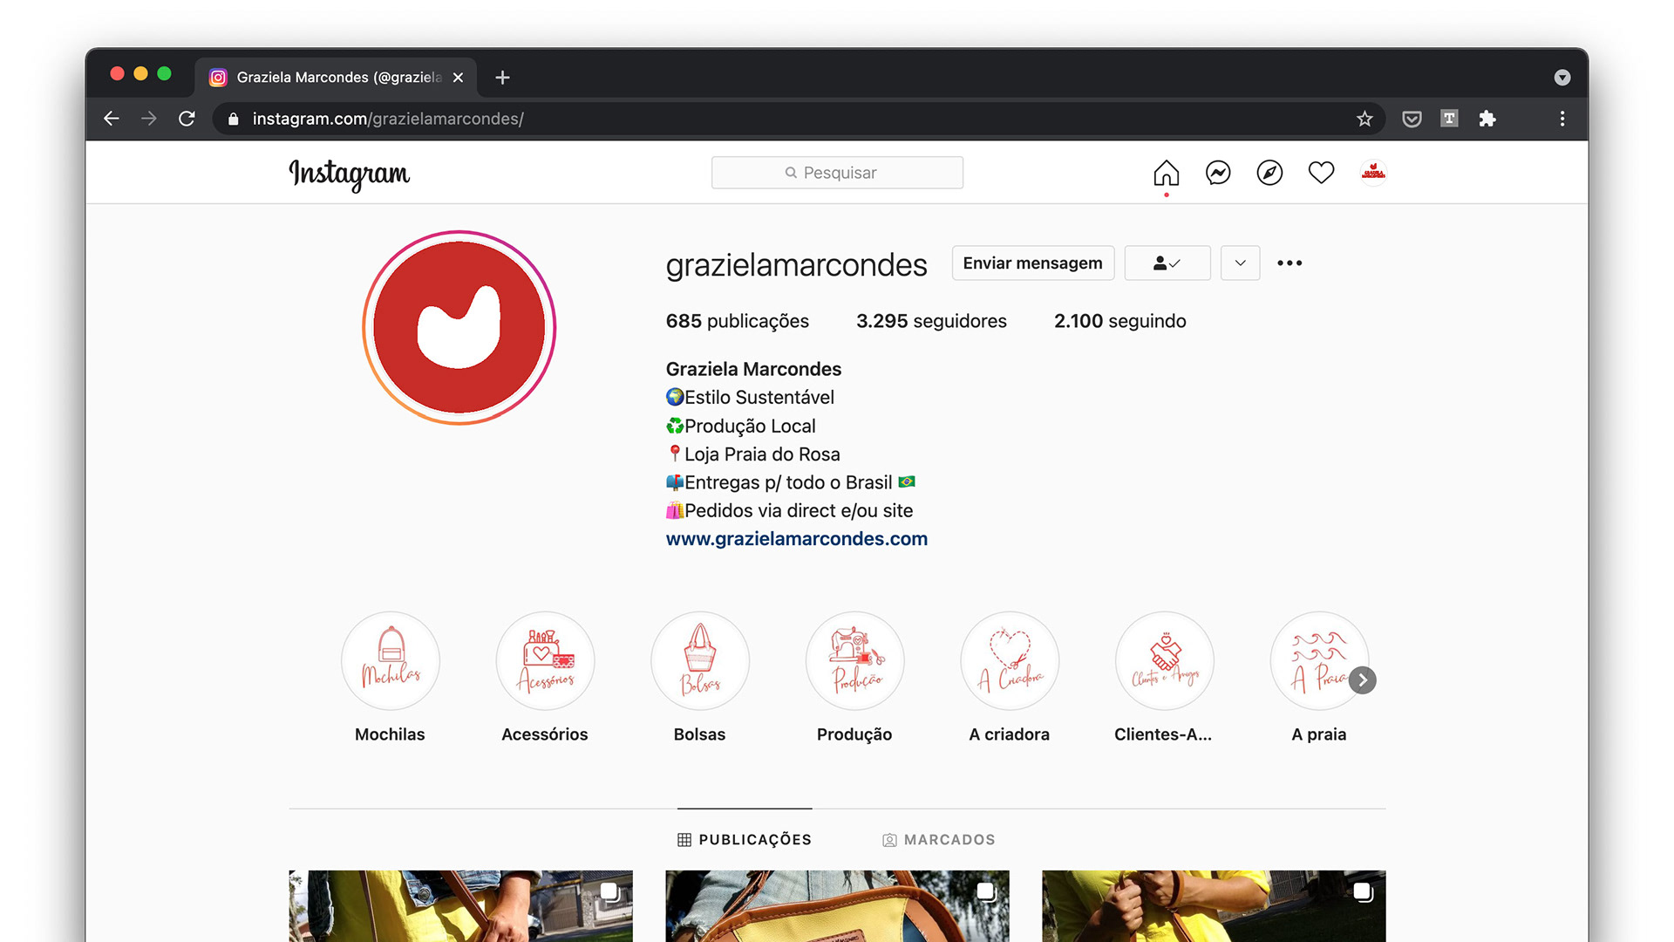
Task: Open Messenger direct messages icon
Action: [1217, 173]
